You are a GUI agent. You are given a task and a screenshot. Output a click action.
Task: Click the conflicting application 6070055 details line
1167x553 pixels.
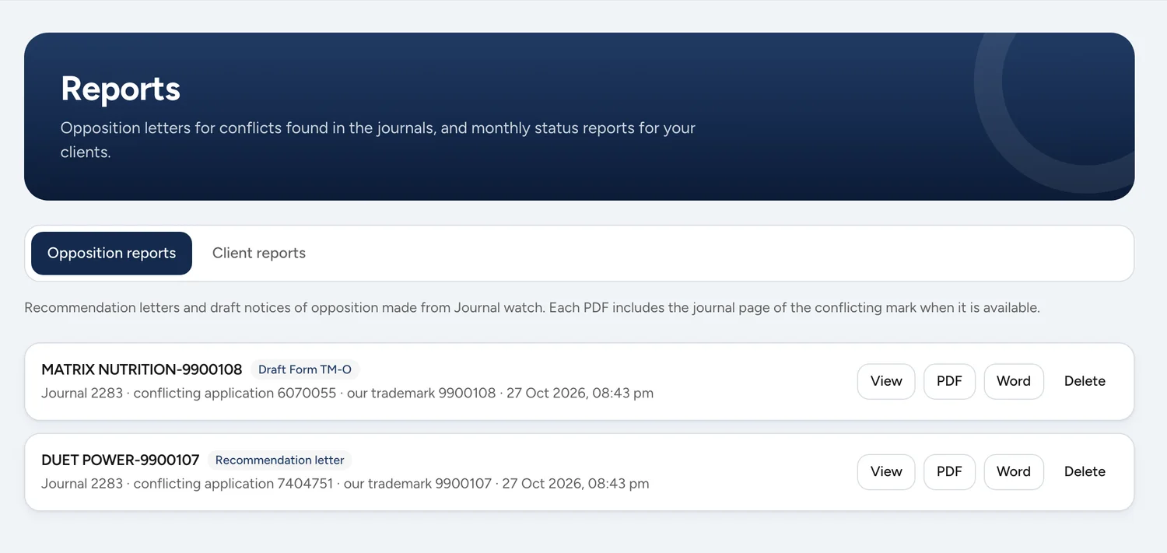pyautogui.click(x=347, y=393)
